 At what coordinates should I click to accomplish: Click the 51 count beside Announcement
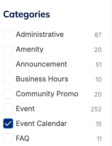coord(99,65)
